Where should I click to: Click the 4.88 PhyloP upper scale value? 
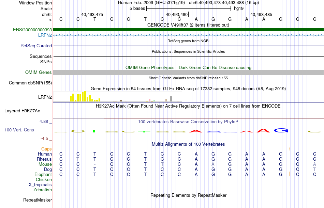click(46, 122)
